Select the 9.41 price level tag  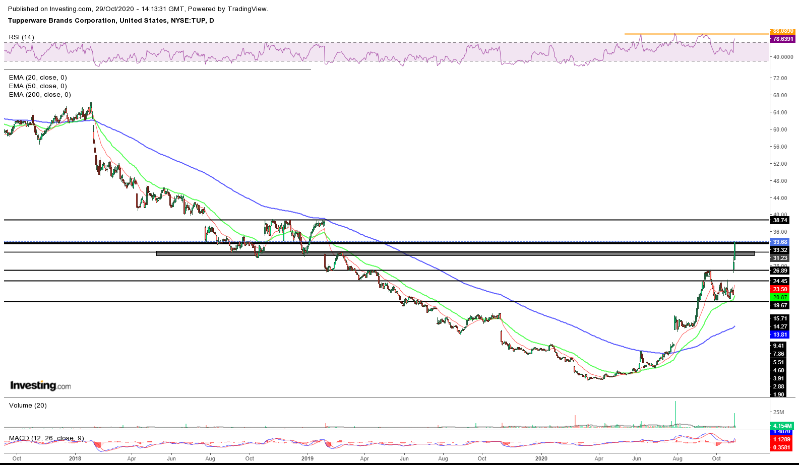coord(779,346)
